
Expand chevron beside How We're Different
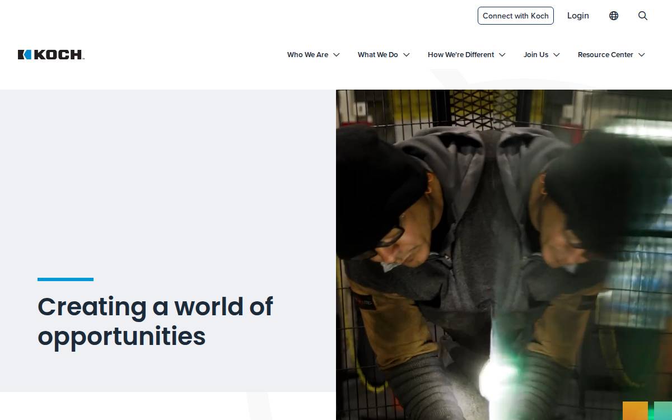[502, 55]
